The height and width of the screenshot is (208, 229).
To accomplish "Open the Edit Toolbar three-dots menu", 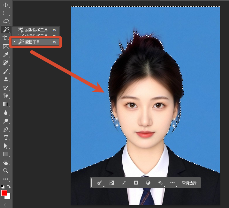I will coord(6,179).
